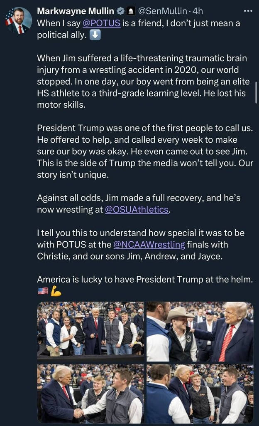
Task: Open the @POTUS mention link
Action: coord(102,23)
